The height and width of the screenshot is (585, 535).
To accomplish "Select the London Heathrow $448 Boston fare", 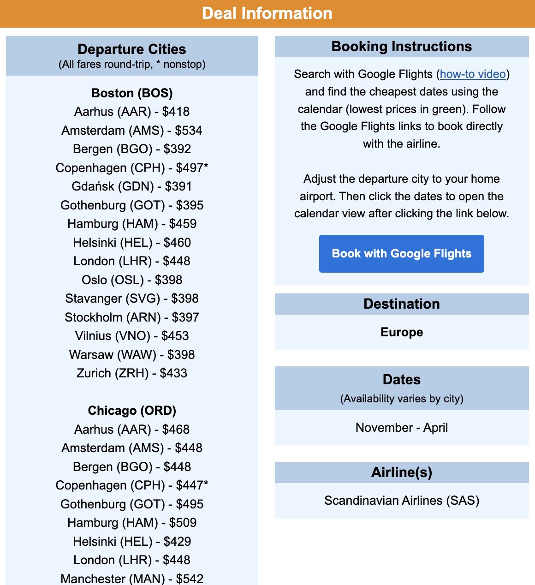I will 131,261.
